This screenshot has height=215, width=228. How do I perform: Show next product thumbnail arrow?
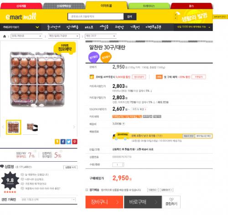pos(74,127)
